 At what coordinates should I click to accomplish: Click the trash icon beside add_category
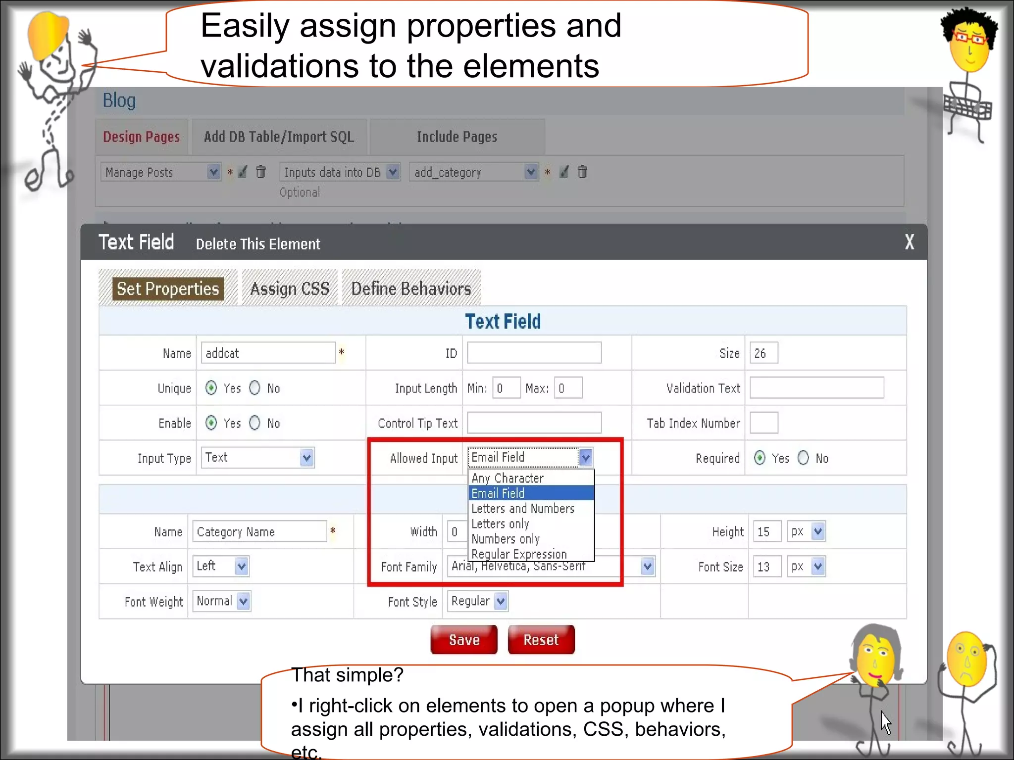[x=583, y=172]
